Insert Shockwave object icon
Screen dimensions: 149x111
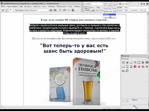123,71
